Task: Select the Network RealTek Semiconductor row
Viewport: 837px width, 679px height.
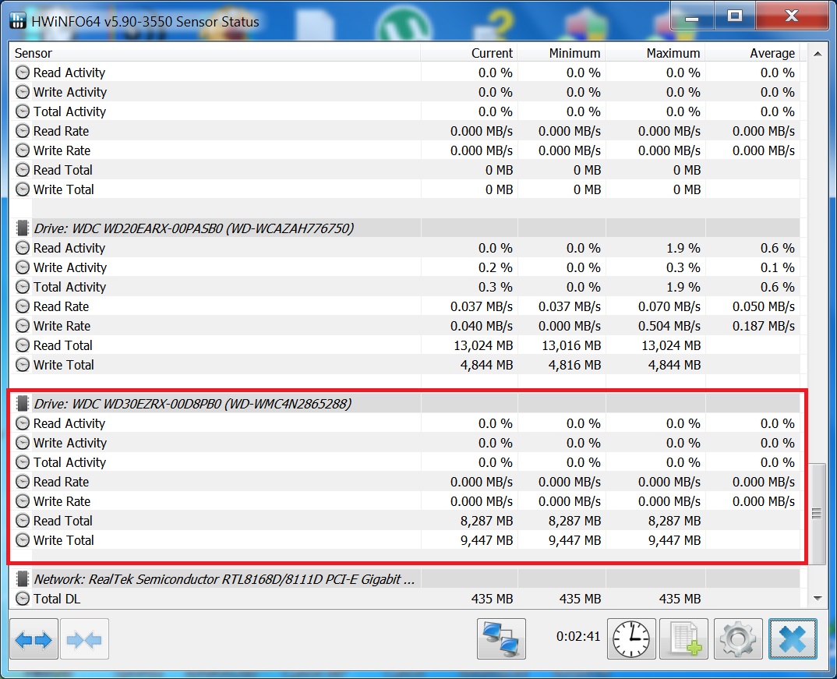Action: 404,579
